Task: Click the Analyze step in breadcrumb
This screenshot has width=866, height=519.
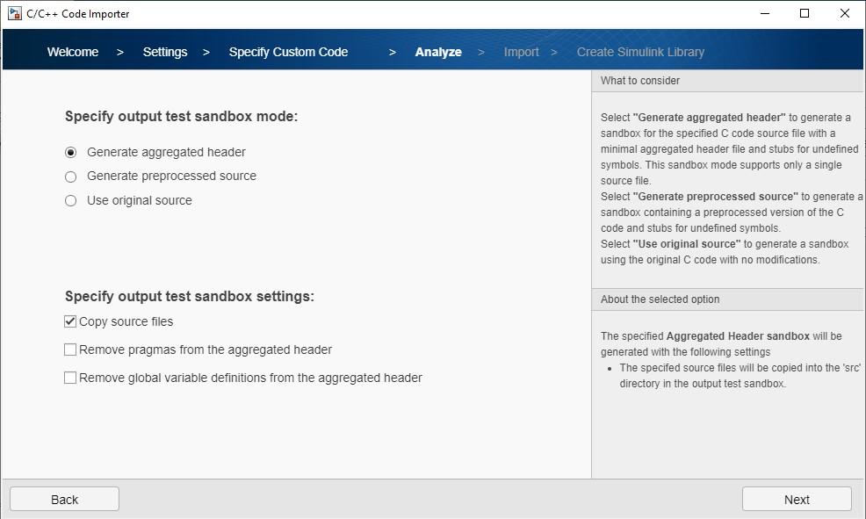Action: pyautogui.click(x=438, y=52)
